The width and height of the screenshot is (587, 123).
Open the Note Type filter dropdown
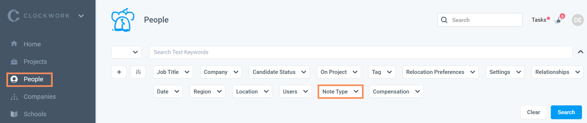340,92
